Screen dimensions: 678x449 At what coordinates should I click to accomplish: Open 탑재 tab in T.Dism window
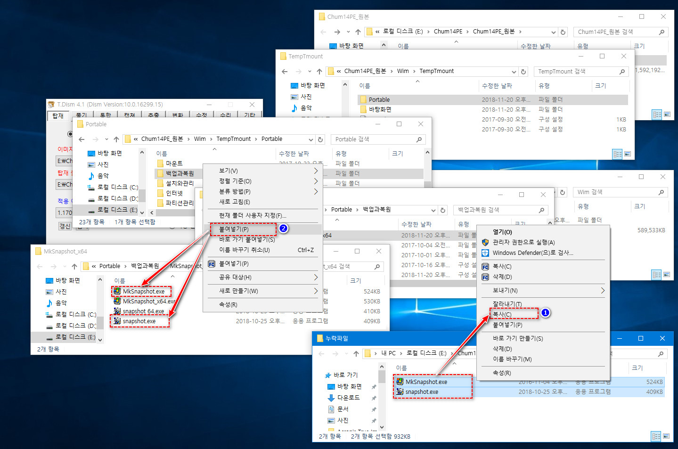pos(58,116)
